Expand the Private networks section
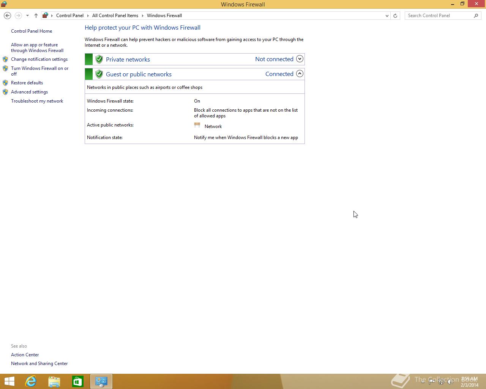This screenshot has width=486, height=389. click(x=300, y=59)
